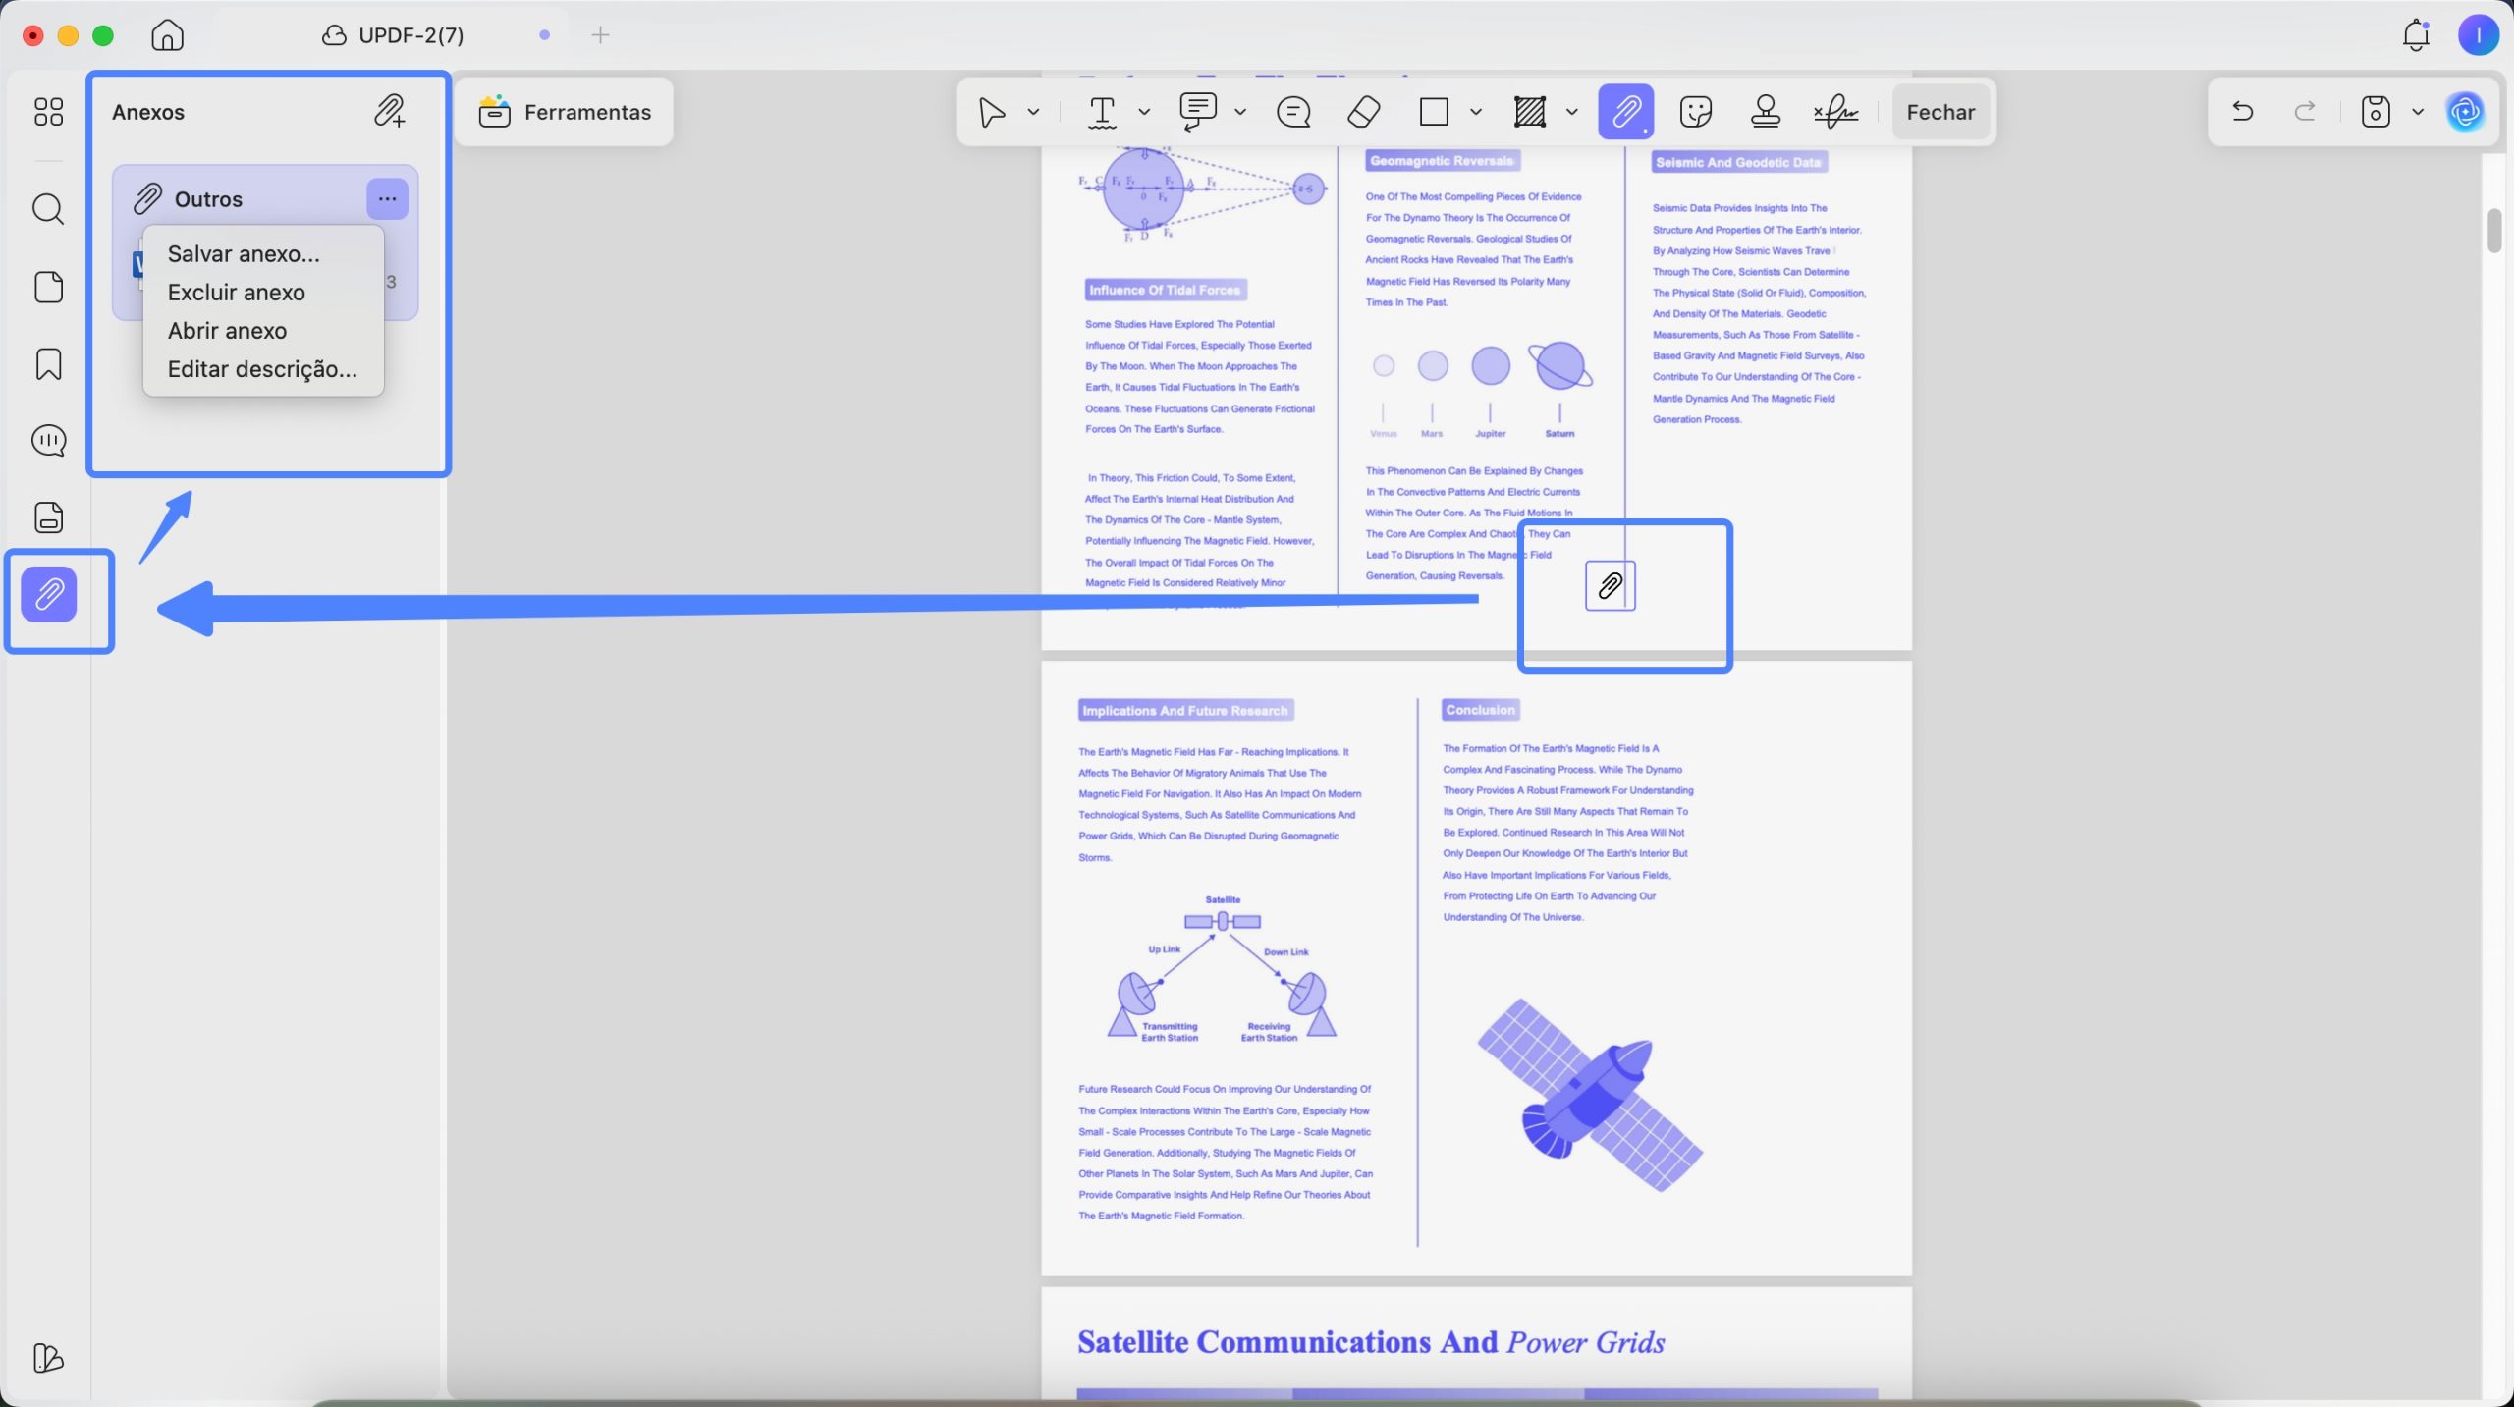The height and width of the screenshot is (1407, 2514).
Task: Select the text T tool
Action: click(1102, 112)
